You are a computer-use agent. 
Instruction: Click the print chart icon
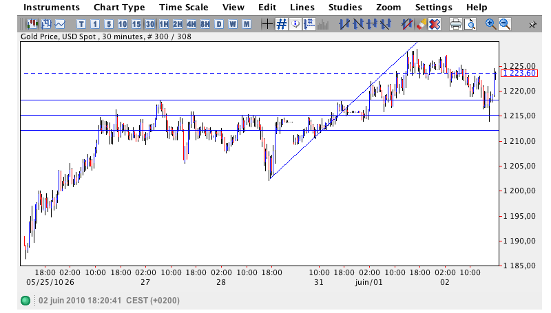click(x=456, y=24)
